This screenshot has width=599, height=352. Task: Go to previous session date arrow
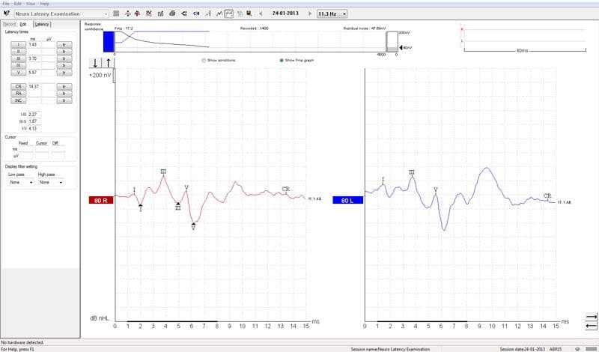click(261, 13)
